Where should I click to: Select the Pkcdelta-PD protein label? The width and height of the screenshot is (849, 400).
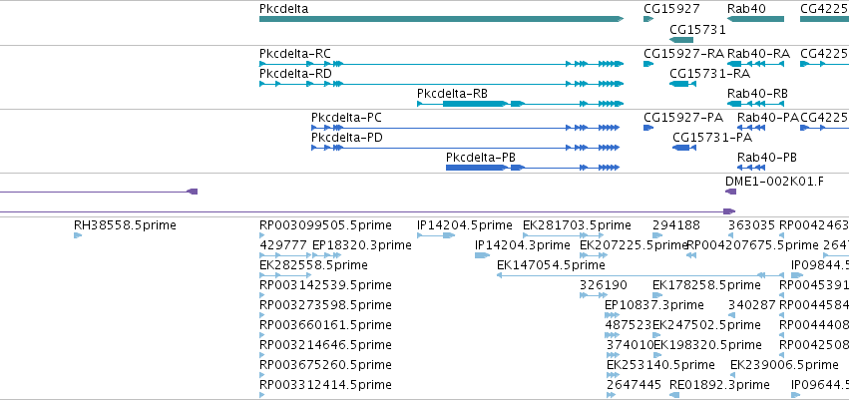346,138
